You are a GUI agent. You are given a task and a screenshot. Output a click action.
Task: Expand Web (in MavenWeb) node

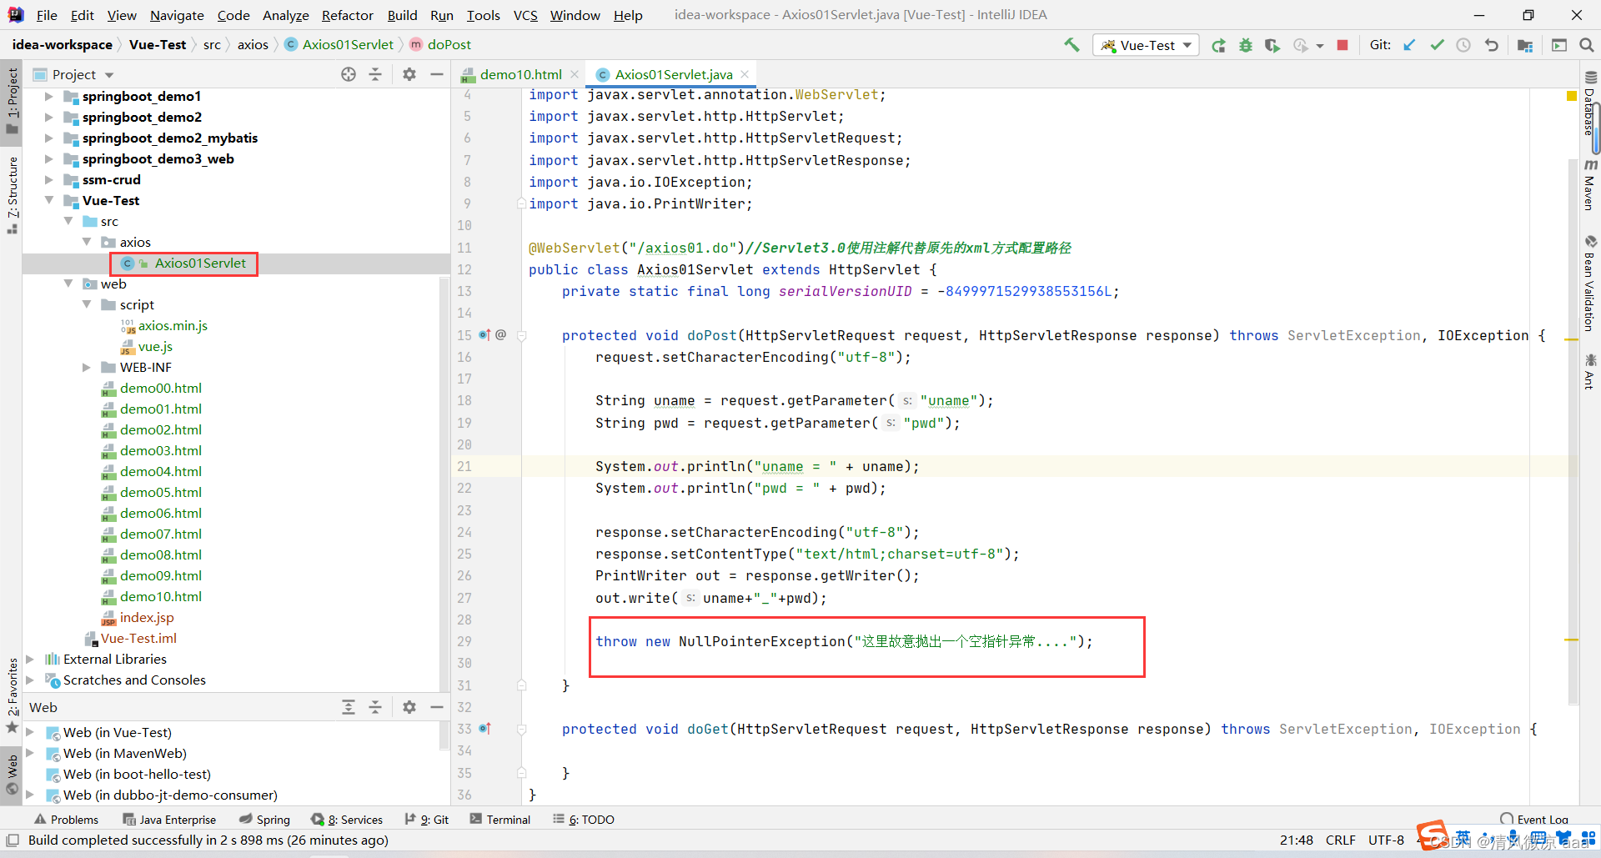tap(30, 754)
